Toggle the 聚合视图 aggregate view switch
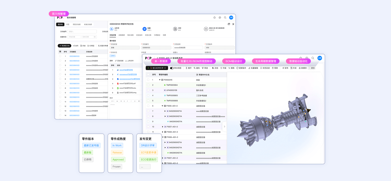The height and width of the screenshot is (181, 391). 172,68
